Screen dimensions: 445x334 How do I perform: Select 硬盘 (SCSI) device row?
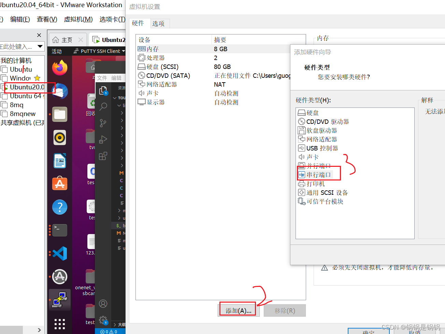[220, 67]
